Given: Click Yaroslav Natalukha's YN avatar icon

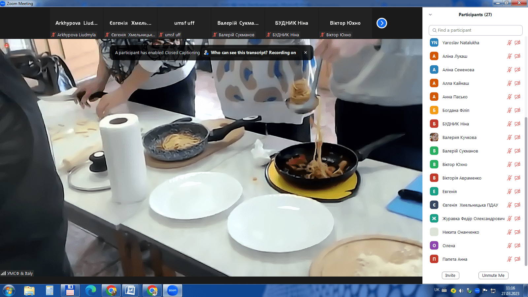Looking at the screenshot, I should coord(434,43).
